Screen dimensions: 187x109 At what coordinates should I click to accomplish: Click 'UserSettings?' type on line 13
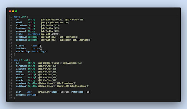click(39, 51)
